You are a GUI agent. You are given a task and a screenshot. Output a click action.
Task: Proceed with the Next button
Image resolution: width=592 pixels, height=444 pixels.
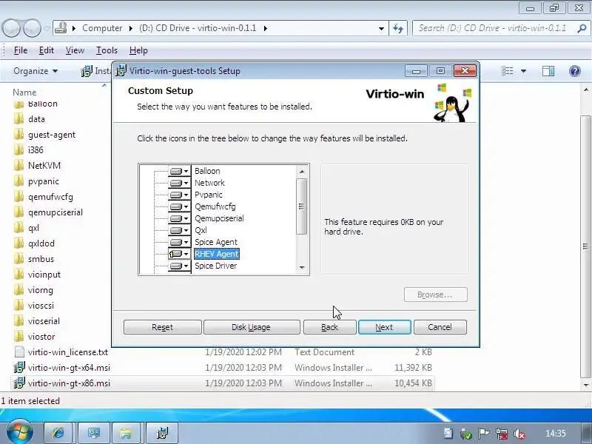[x=384, y=327]
